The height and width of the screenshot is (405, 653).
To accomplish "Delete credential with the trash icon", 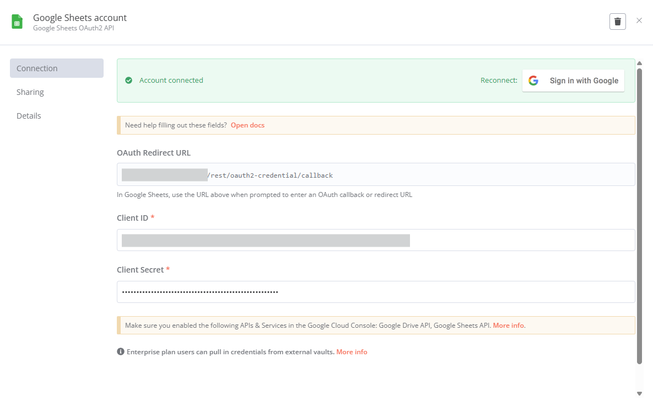I will [x=618, y=22].
